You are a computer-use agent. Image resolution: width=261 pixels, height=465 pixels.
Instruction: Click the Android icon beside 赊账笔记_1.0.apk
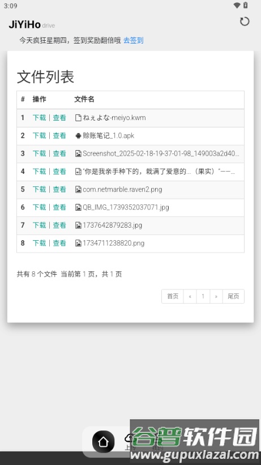[x=78, y=136]
